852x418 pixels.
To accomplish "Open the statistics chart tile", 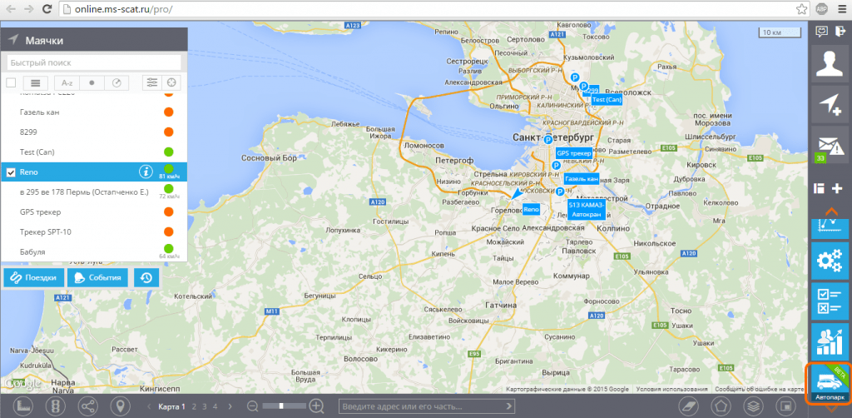I will (x=830, y=341).
